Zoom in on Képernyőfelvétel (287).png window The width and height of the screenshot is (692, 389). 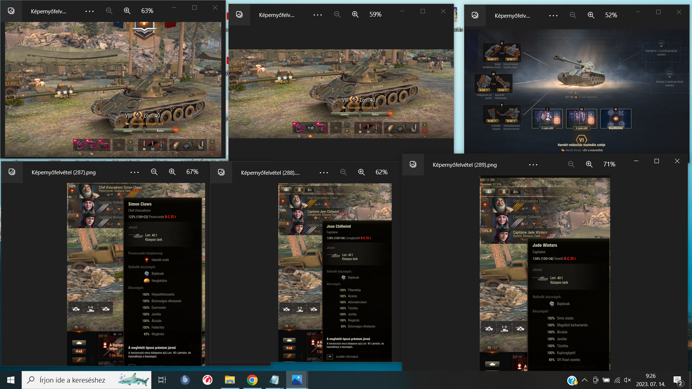pyautogui.click(x=172, y=172)
